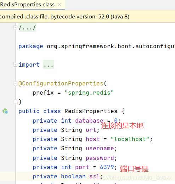Image resolution: width=175 pixels, height=184 pixels.
Task: Click the folded import ... placeholder
Action: click(x=49, y=65)
